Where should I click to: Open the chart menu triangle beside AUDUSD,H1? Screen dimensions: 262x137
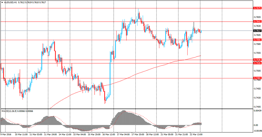point(2,3)
